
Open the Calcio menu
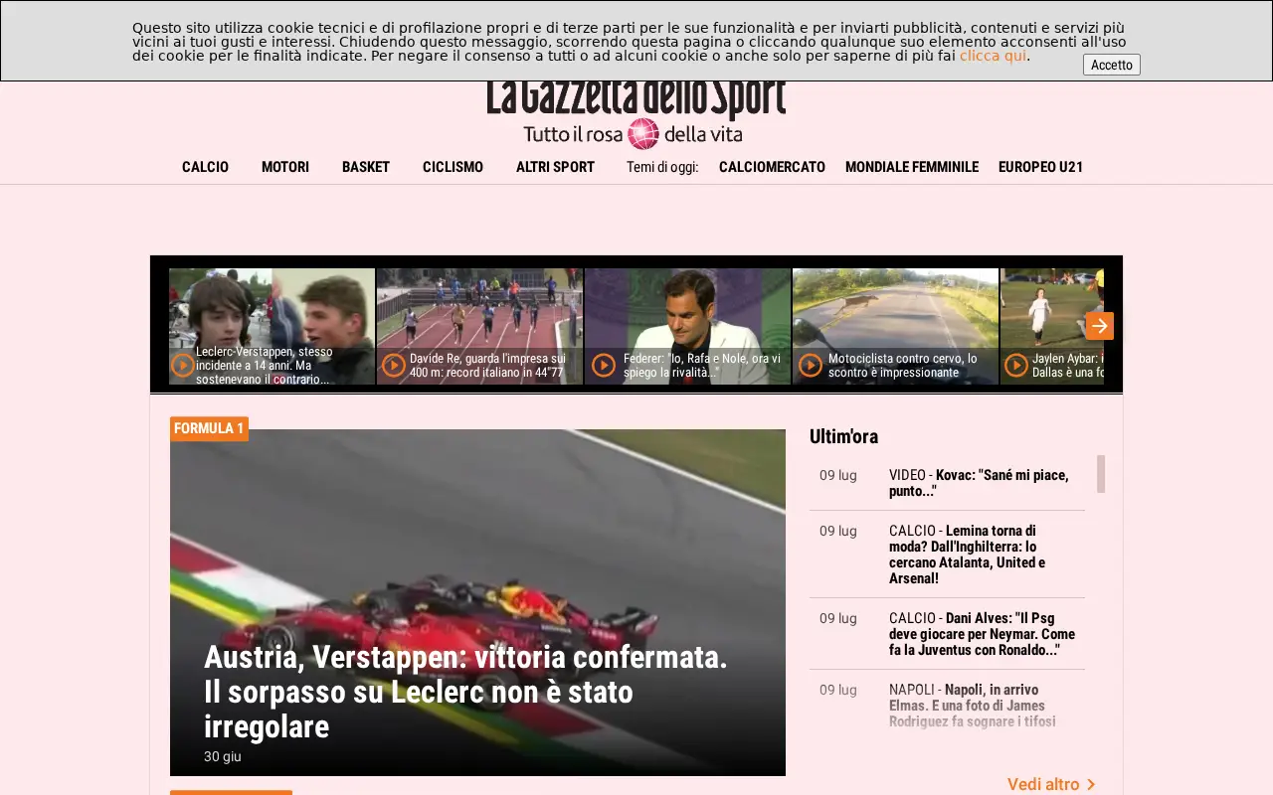click(x=205, y=167)
